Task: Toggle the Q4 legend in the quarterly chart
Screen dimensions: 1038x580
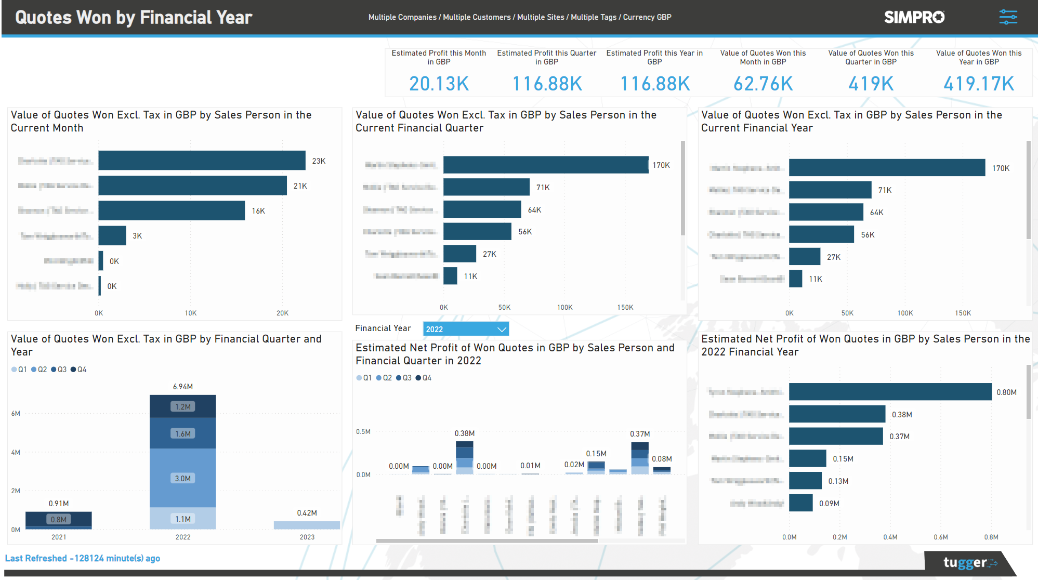Action: point(80,369)
